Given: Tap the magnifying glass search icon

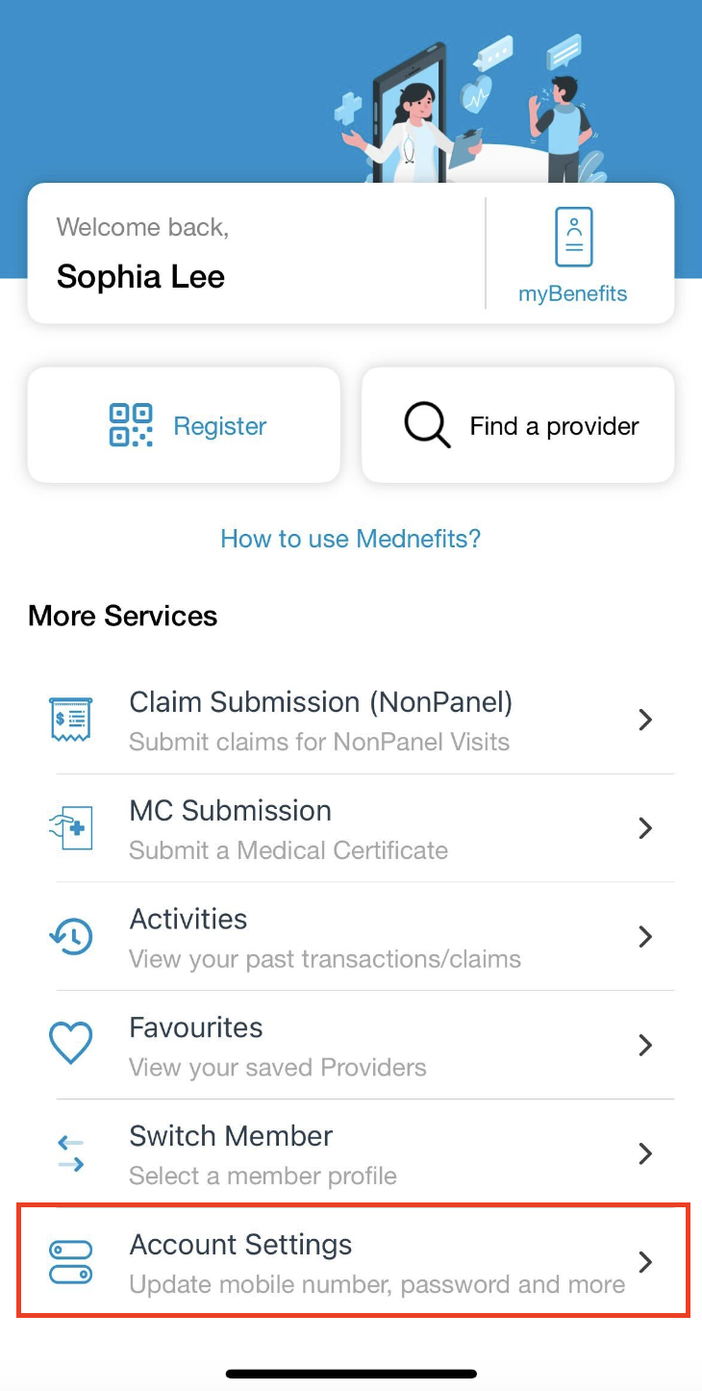Looking at the screenshot, I should 427,425.
